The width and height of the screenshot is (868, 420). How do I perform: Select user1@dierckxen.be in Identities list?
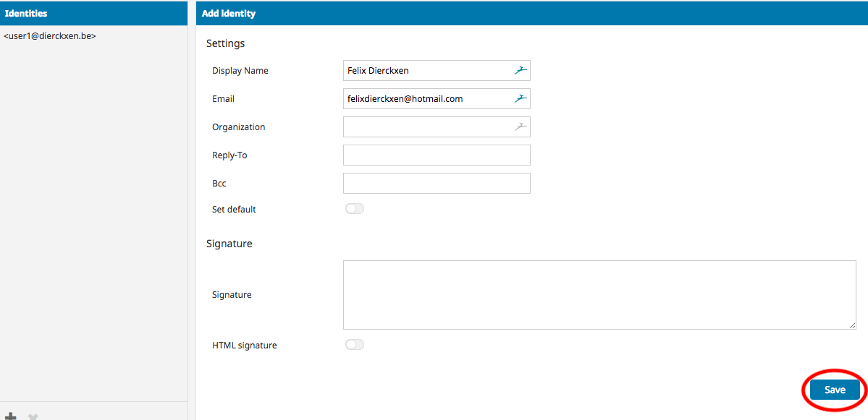(50, 35)
